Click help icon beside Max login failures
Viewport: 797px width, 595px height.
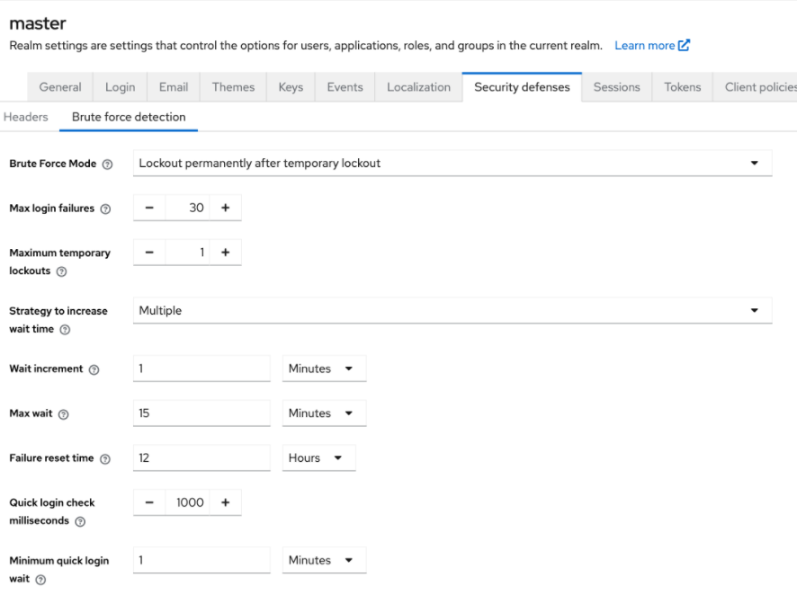click(105, 209)
